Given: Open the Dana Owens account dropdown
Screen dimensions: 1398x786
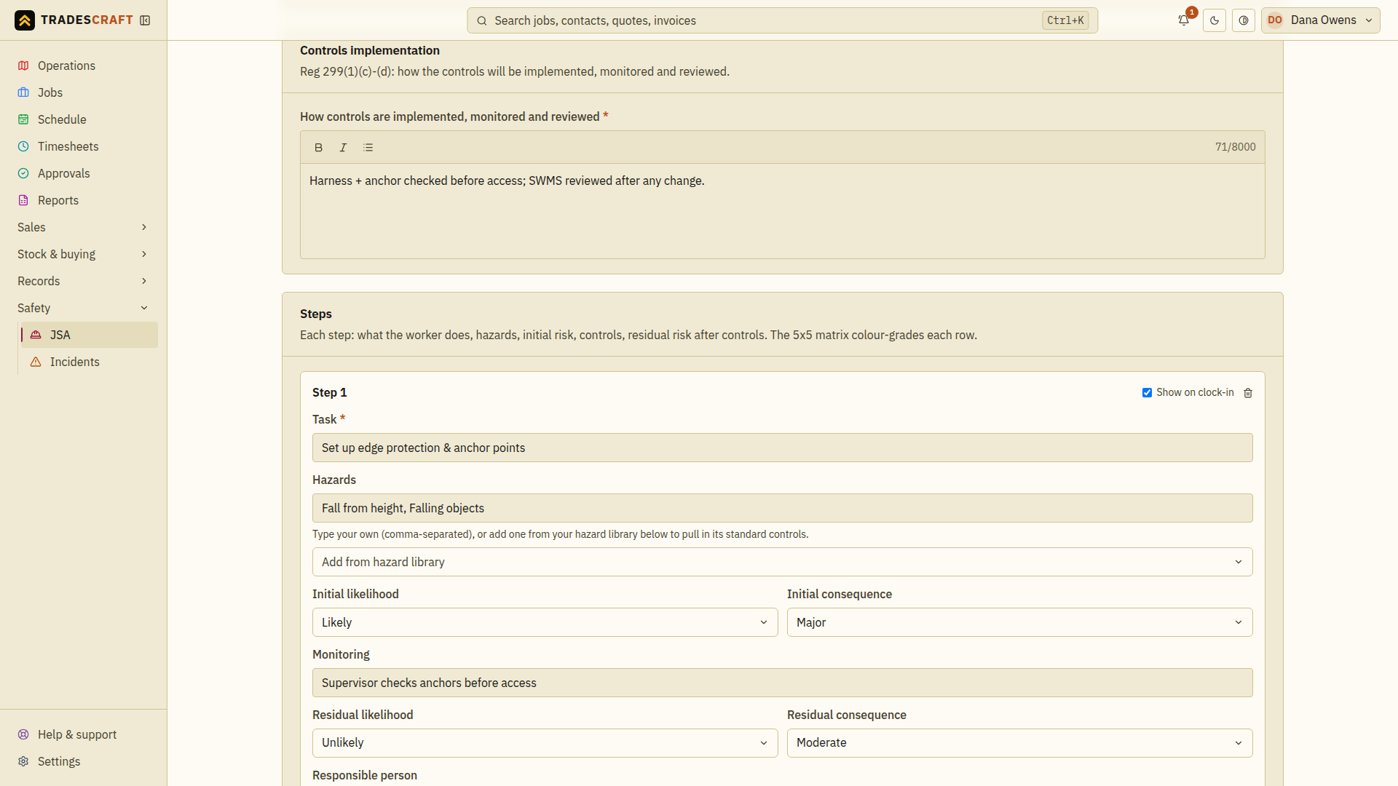Looking at the screenshot, I should pyautogui.click(x=1320, y=20).
